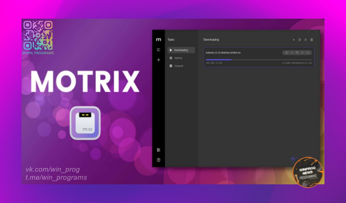This screenshot has height=203, width=346.
Task: Show kubuntu ISO file in folder
Action: [x=297, y=53]
